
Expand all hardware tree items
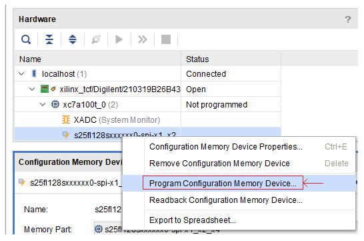point(73,39)
